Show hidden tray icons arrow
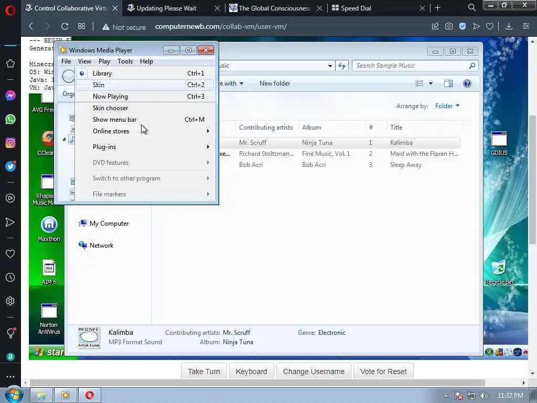The image size is (537, 403). 446,396
